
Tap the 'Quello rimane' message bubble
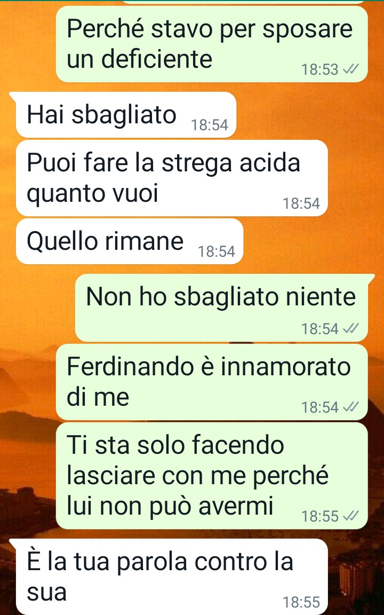click(x=129, y=241)
